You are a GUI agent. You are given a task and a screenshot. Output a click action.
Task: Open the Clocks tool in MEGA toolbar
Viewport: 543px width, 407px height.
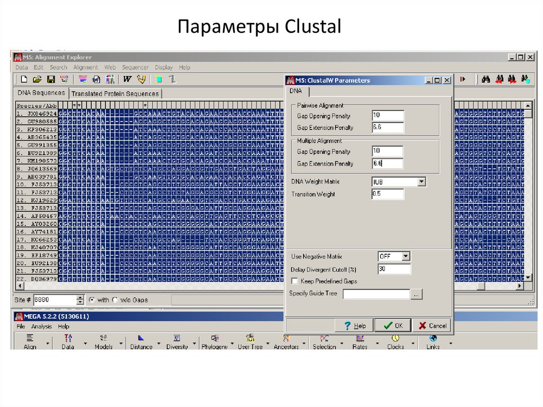tap(395, 341)
